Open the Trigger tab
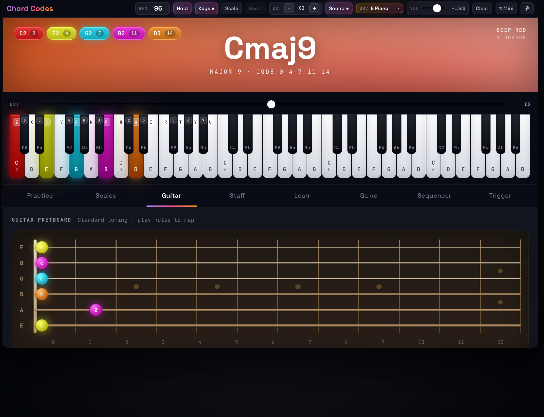The image size is (544, 417). 500,196
